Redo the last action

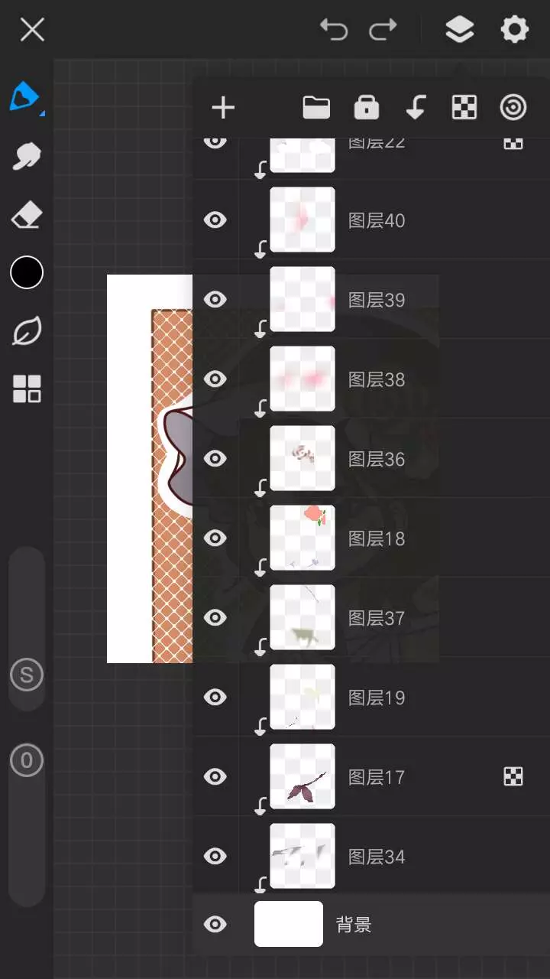(x=383, y=30)
